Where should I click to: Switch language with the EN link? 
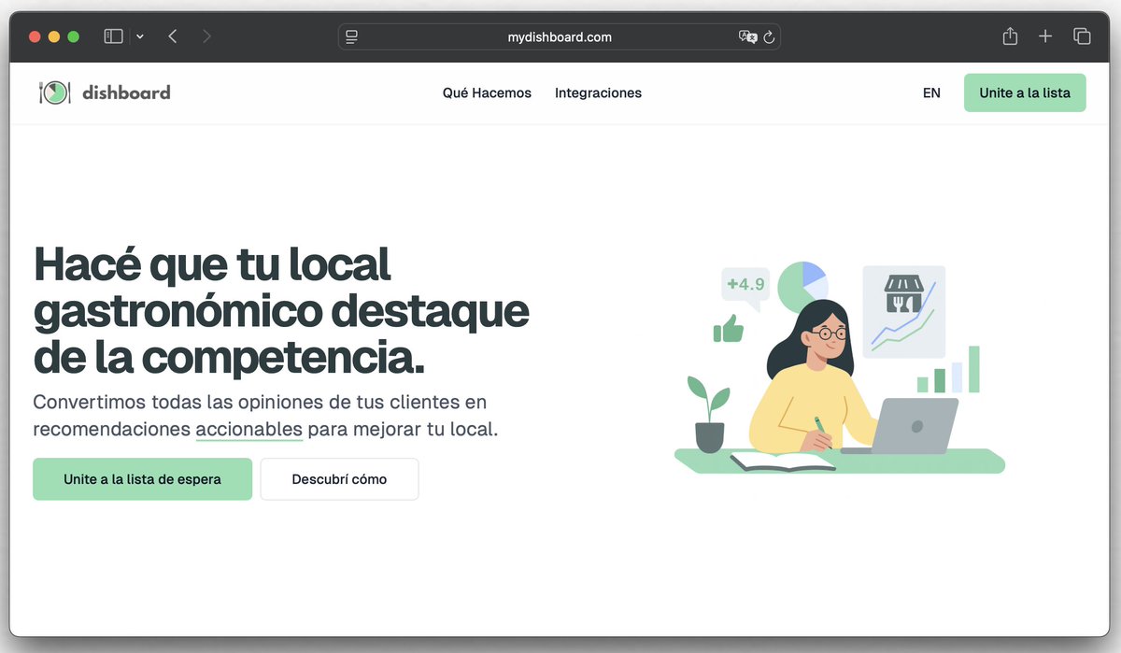click(x=931, y=92)
